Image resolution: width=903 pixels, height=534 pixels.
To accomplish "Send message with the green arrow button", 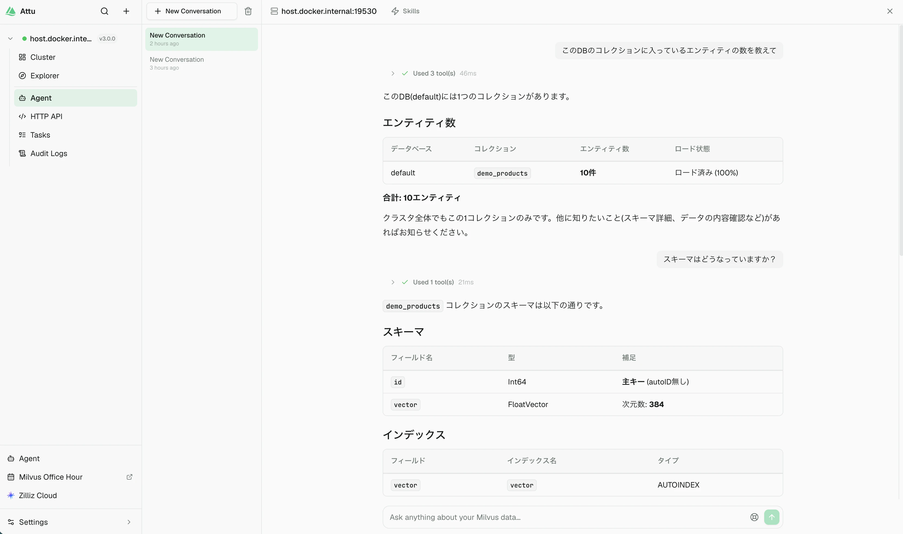I will [x=772, y=517].
